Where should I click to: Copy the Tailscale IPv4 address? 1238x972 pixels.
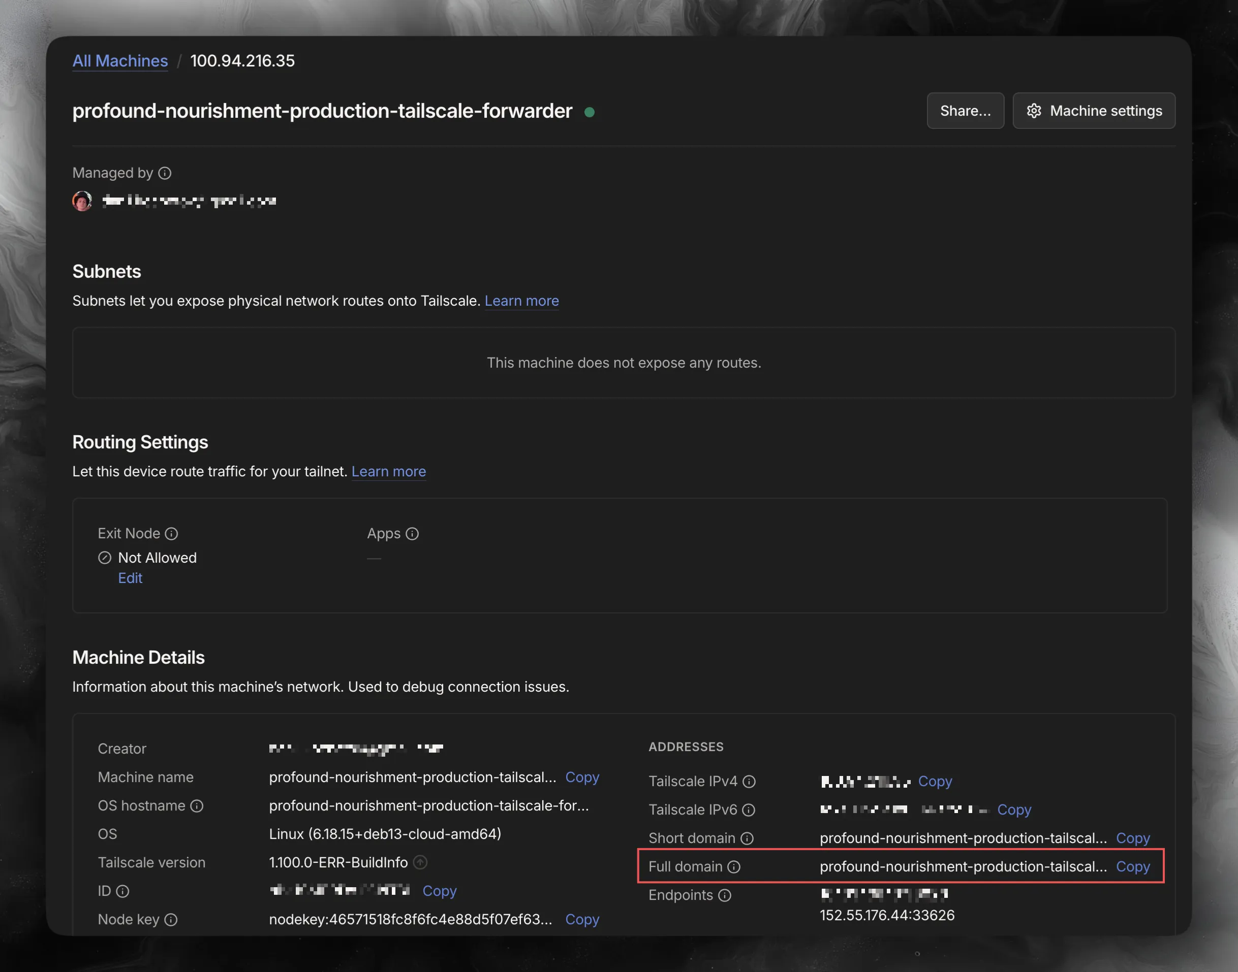pos(935,781)
